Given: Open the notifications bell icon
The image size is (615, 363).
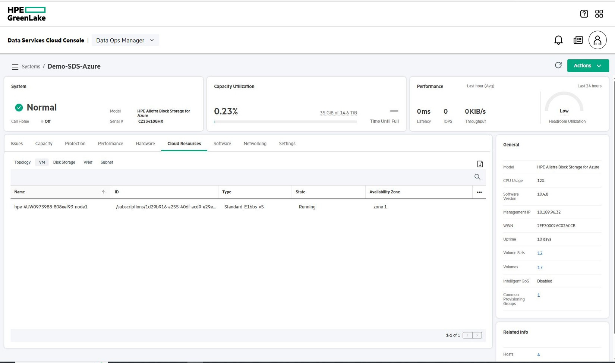Looking at the screenshot, I should coord(558,40).
